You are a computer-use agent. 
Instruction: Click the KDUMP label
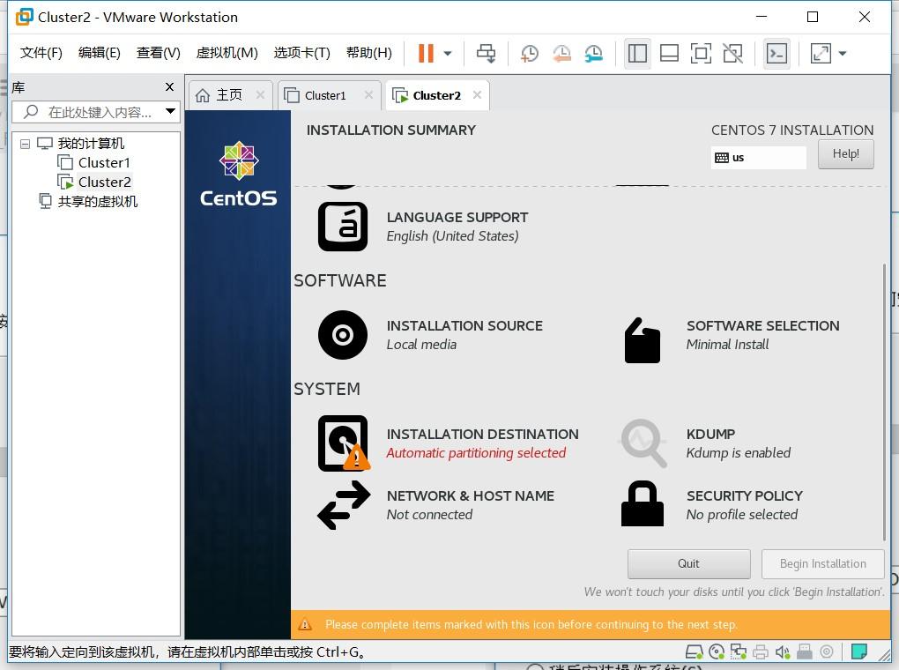(x=710, y=435)
